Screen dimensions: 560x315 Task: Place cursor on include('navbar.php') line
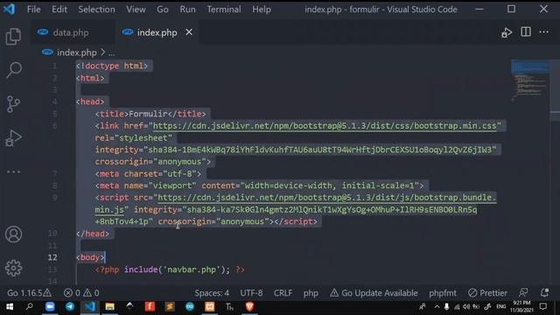(x=170, y=269)
